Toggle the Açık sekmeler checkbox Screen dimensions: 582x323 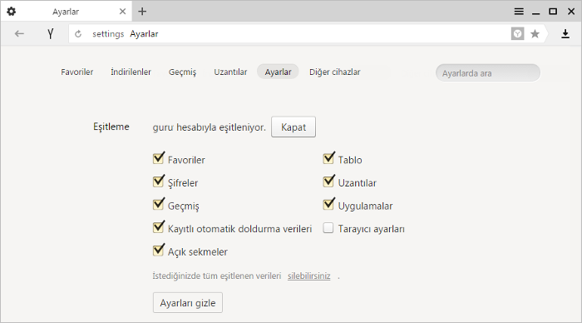pyautogui.click(x=159, y=250)
